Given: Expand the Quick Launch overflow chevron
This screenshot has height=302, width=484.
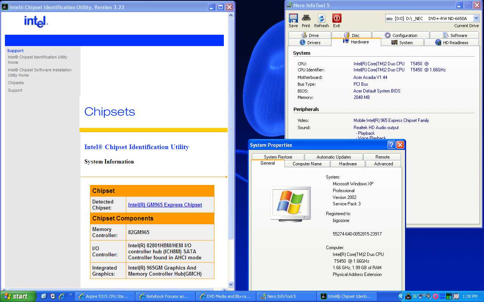Looking at the screenshot, I should pos(70,295).
